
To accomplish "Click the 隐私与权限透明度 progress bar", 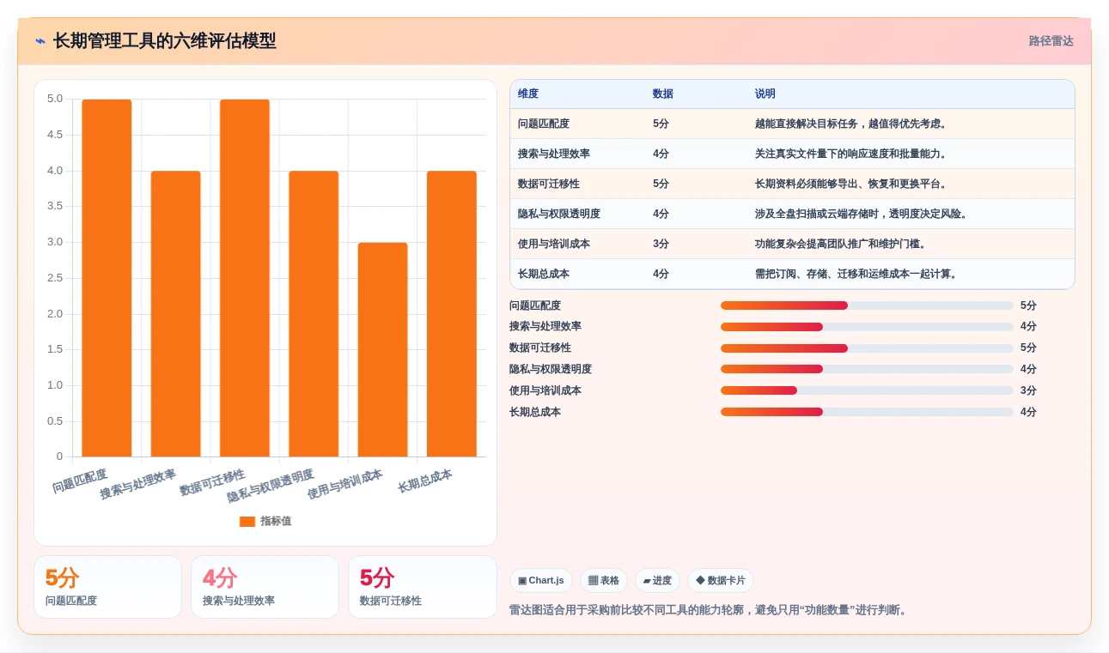I will [867, 369].
